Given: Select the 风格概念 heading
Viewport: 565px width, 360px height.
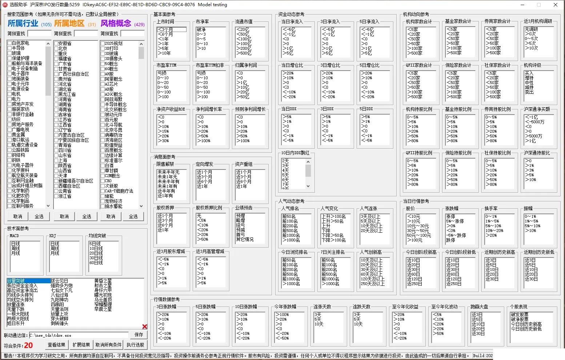Looking at the screenshot, I should [x=116, y=23].
